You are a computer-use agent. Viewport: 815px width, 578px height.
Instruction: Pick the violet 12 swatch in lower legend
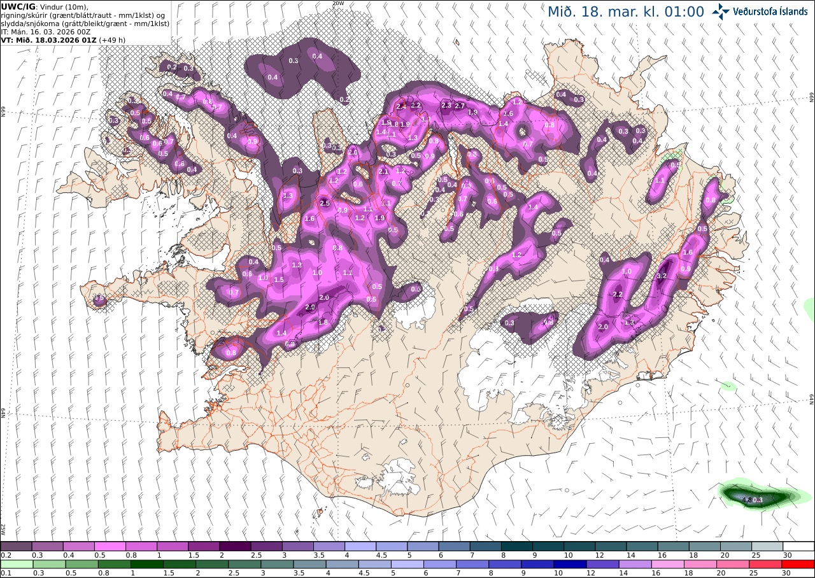(602, 564)
